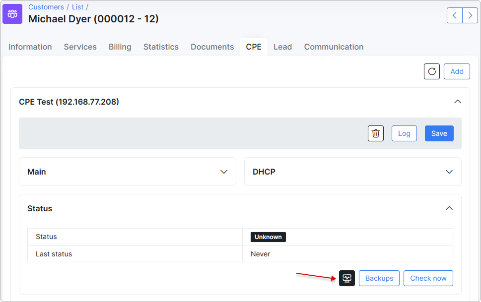The width and height of the screenshot is (481, 302).
Task: Follow the List breadcrumb link
Action: click(x=77, y=7)
